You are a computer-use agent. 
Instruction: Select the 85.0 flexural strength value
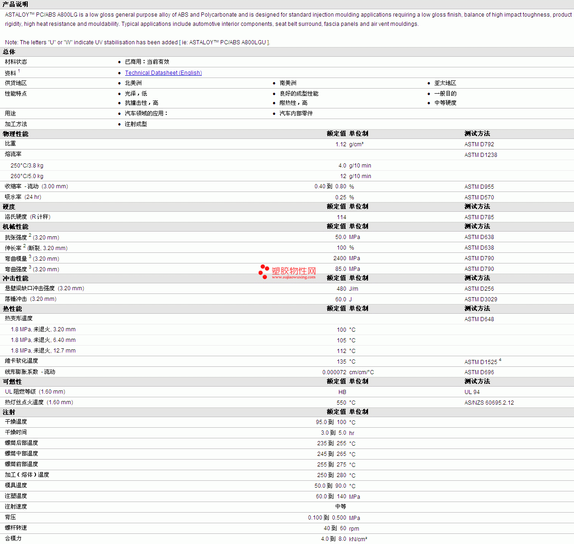pos(341,269)
